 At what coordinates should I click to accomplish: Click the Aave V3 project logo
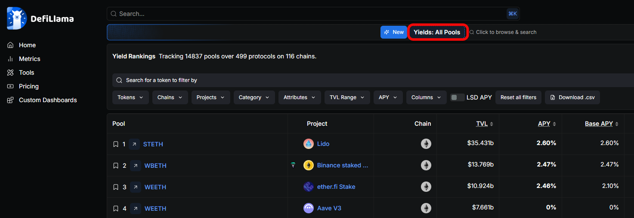point(309,209)
